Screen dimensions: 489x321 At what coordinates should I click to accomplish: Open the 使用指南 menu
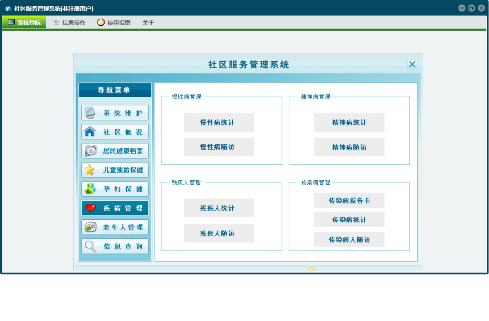tap(114, 22)
